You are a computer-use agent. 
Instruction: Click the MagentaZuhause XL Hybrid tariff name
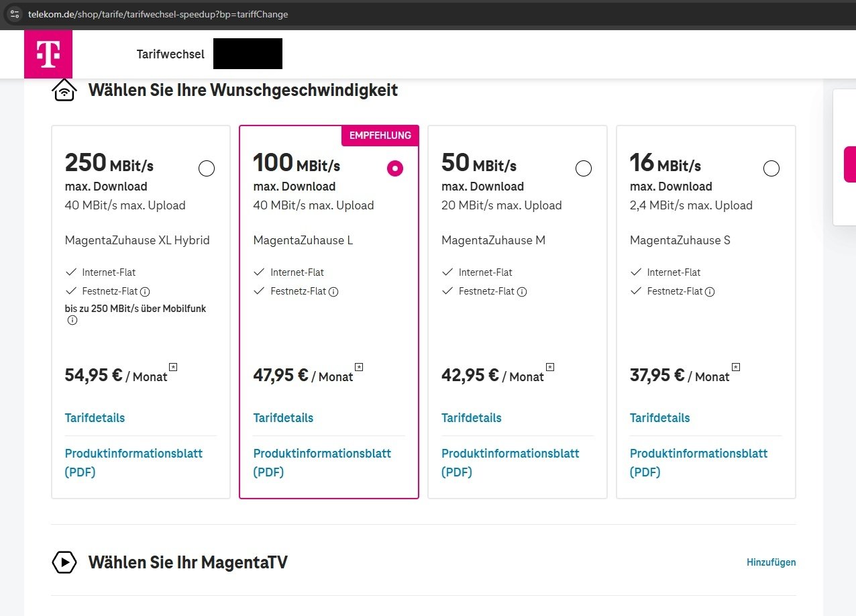(x=138, y=240)
